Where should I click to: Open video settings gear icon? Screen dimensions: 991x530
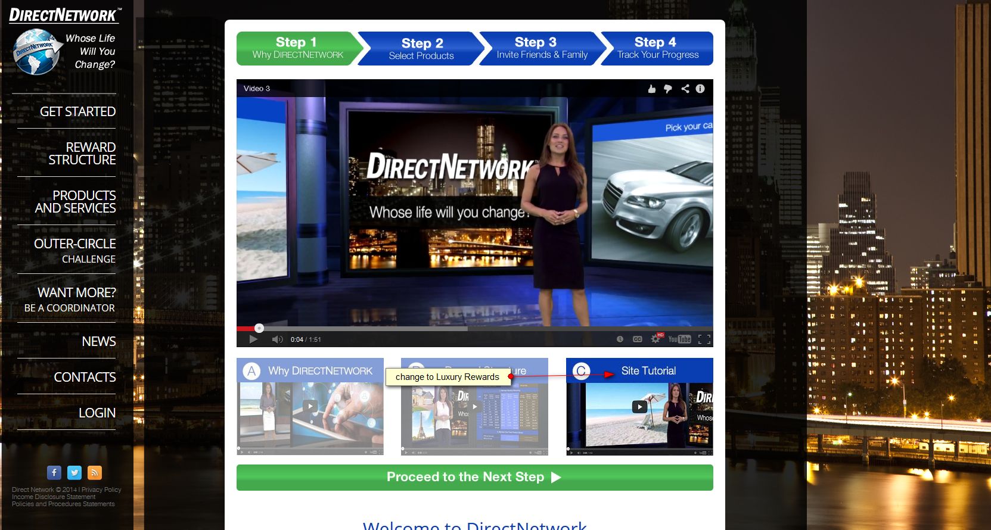[656, 339]
